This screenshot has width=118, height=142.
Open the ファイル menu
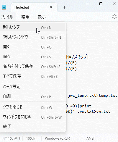pos(7,17)
